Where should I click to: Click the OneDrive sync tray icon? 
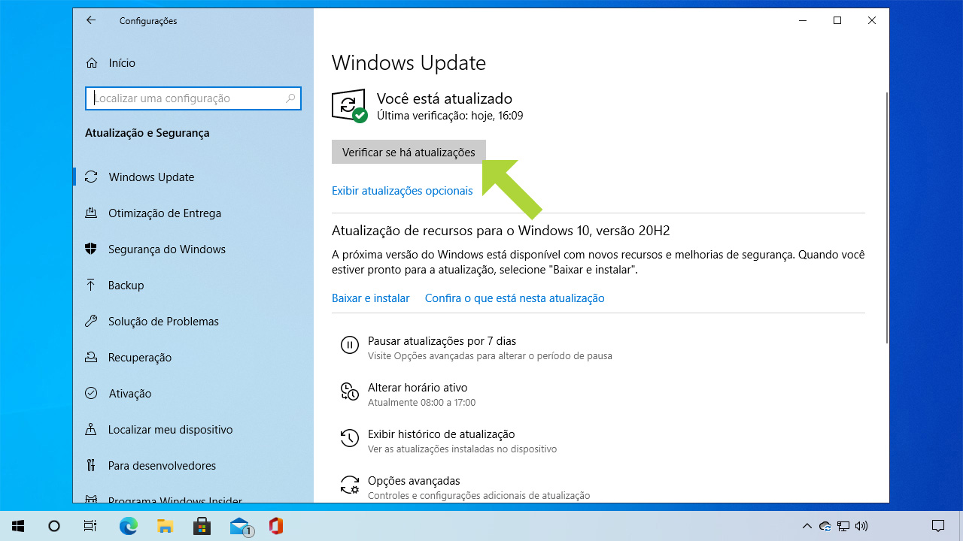pyautogui.click(x=825, y=526)
